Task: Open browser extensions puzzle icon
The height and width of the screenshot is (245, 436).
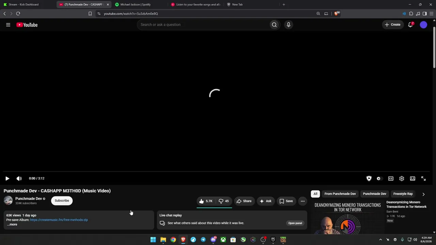Action: click(411, 14)
